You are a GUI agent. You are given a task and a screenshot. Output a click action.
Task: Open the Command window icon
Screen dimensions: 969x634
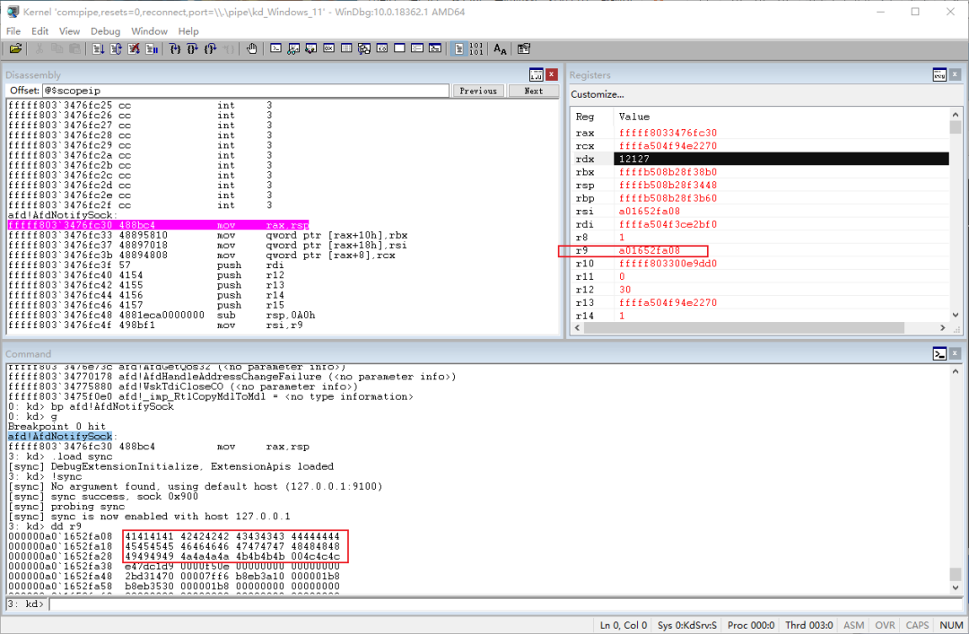pyautogui.click(x=275, y=48)
